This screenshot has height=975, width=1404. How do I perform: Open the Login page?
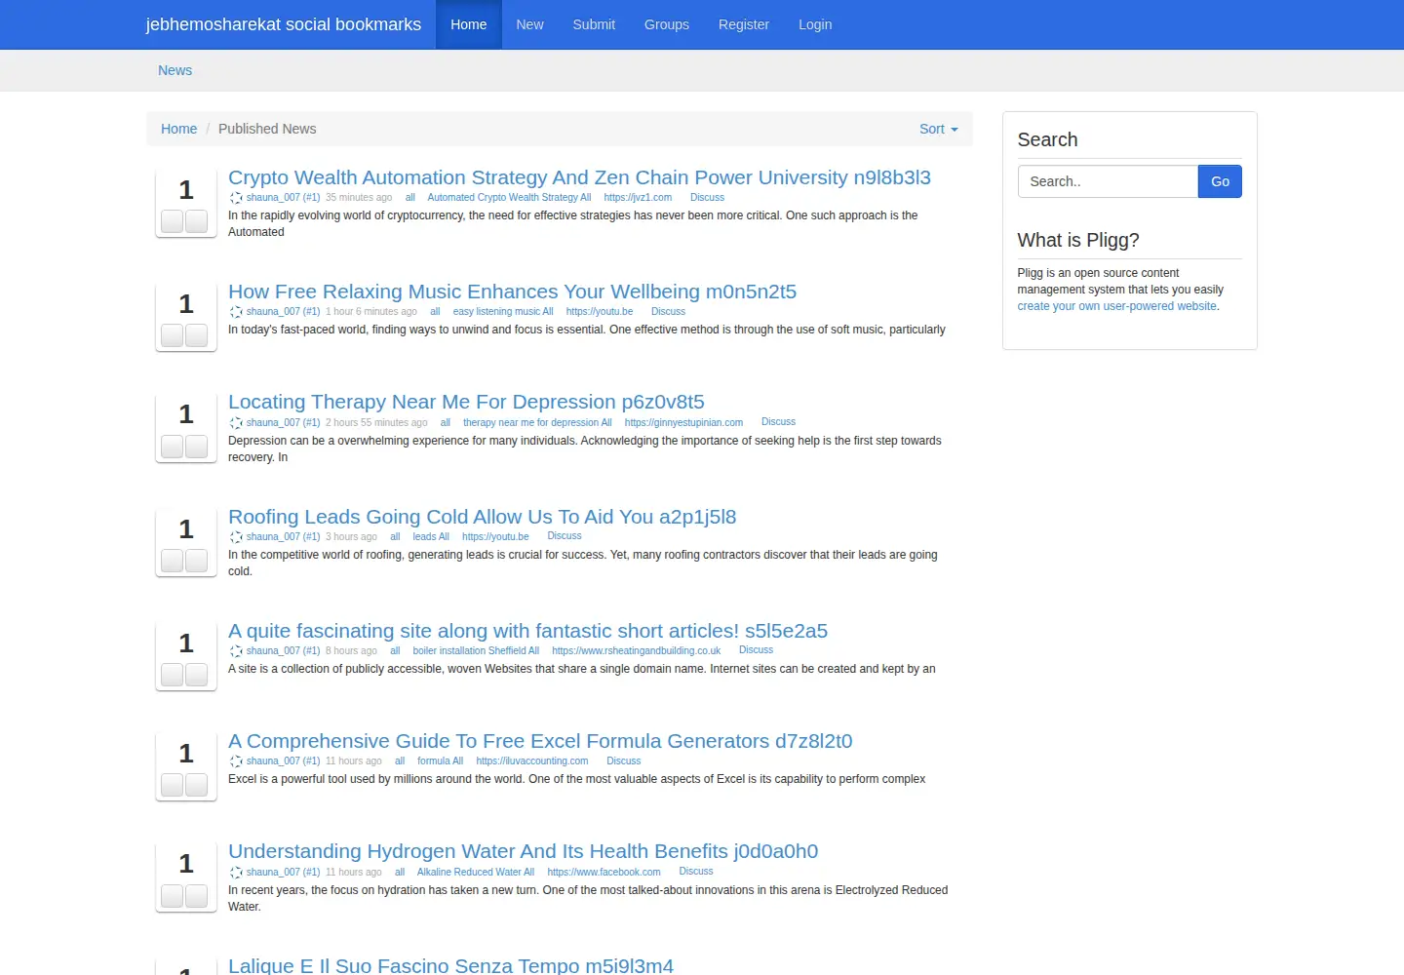[815, 24]
